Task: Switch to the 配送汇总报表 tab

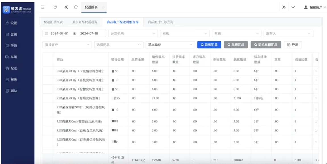Action: click(53, 22)
